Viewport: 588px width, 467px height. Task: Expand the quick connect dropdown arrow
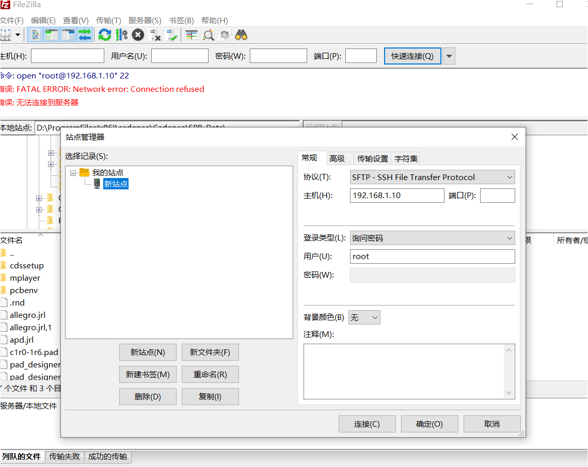click(x=449, y=56)
